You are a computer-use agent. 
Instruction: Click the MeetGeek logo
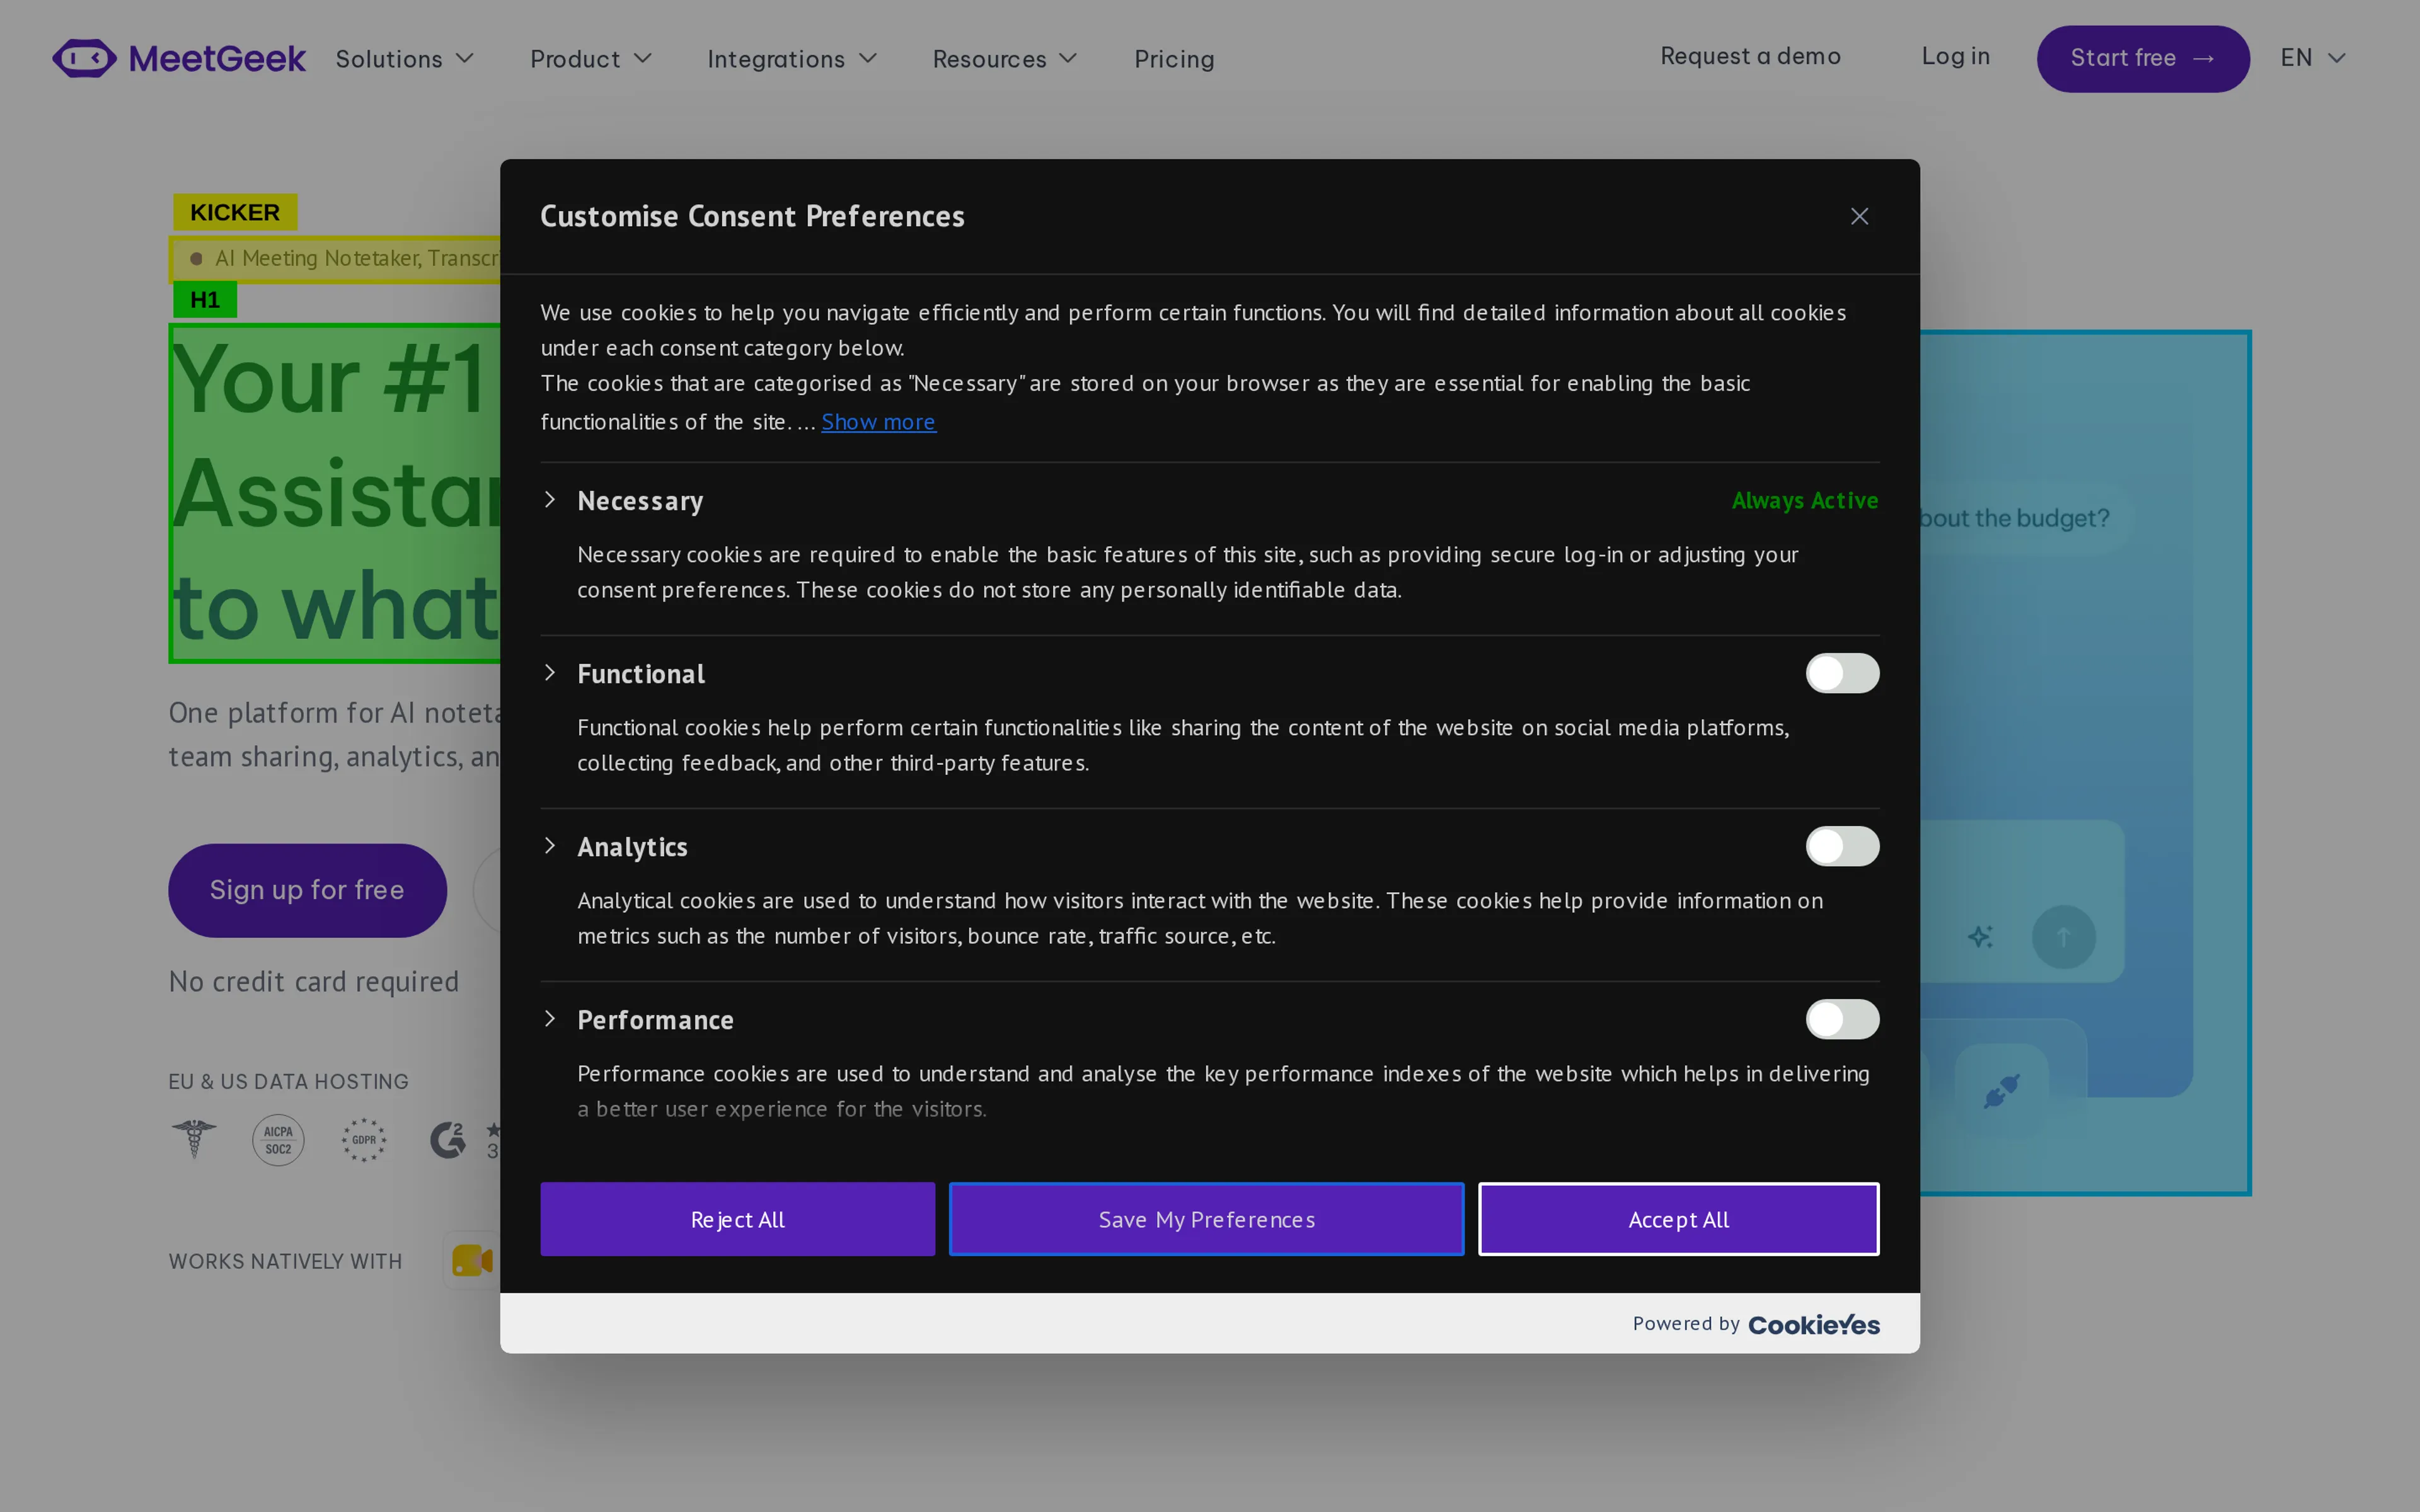tap(179, 58)
